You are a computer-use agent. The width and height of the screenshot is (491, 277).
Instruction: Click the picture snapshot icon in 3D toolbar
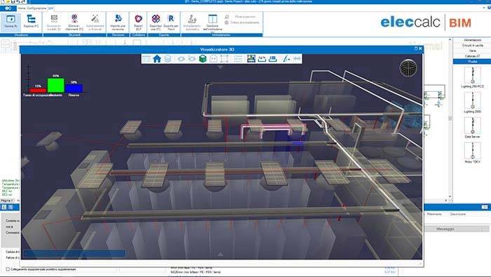(251, 58)
